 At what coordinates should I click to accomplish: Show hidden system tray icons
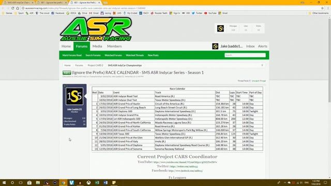tap(285, 182)
